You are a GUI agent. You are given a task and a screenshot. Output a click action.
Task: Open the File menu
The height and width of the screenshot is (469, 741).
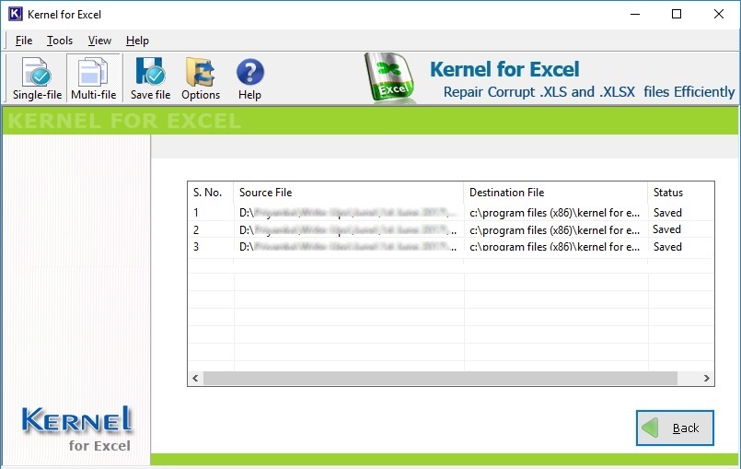coord(24,41)
